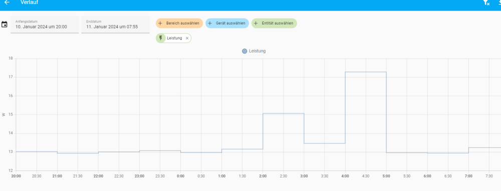Click the 17 W peak segment of the graph

[x=366, y=72]
